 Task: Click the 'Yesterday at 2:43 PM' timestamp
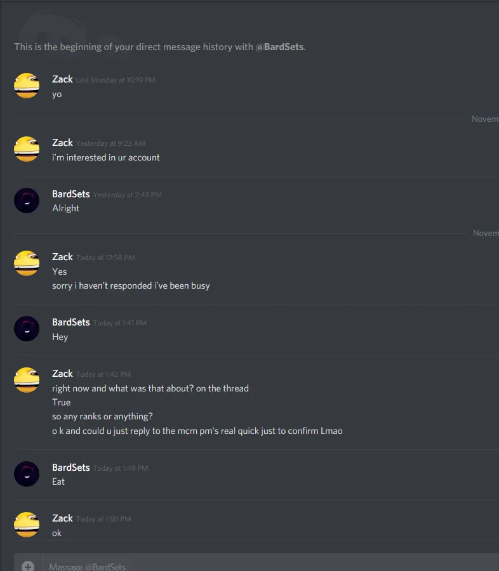pyautogui.click(x=127, y=195)
